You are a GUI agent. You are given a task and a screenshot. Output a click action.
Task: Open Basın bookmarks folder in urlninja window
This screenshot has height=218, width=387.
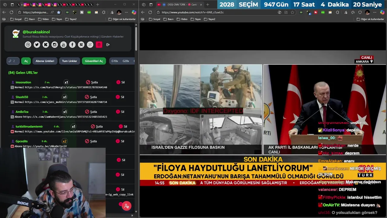[30, 19]
